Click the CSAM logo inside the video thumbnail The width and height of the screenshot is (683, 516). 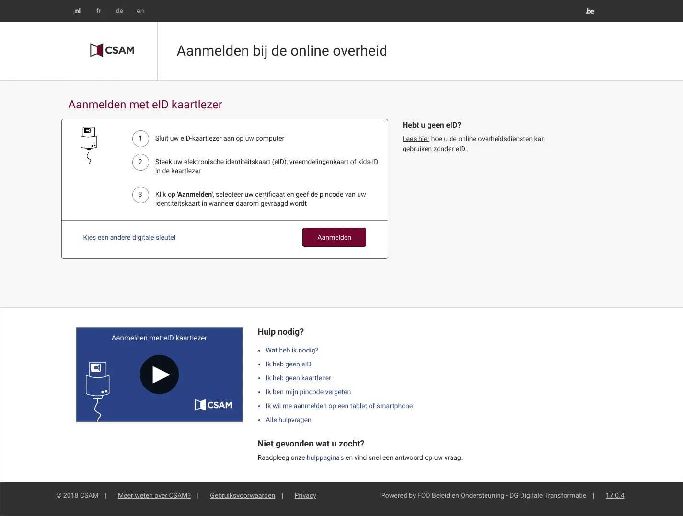point(213,405)
